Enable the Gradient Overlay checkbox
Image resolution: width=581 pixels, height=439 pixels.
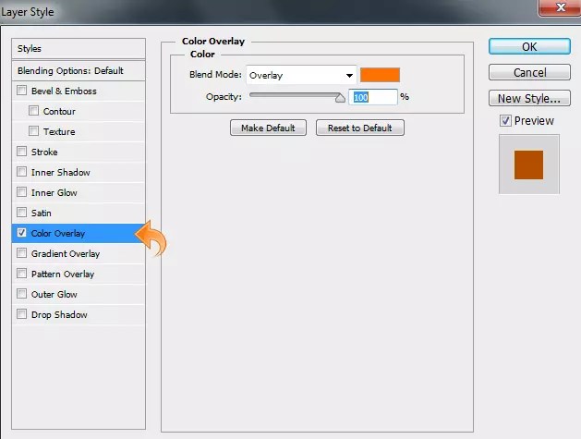[x=22, y=253]
